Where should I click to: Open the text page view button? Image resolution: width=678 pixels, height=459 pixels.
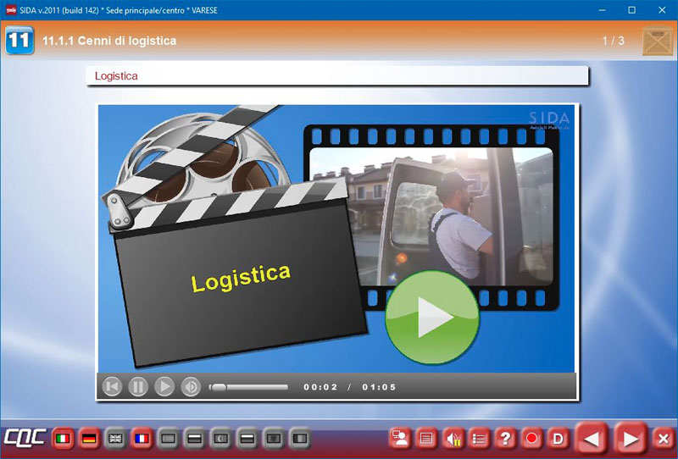click(x=426, y=439)
